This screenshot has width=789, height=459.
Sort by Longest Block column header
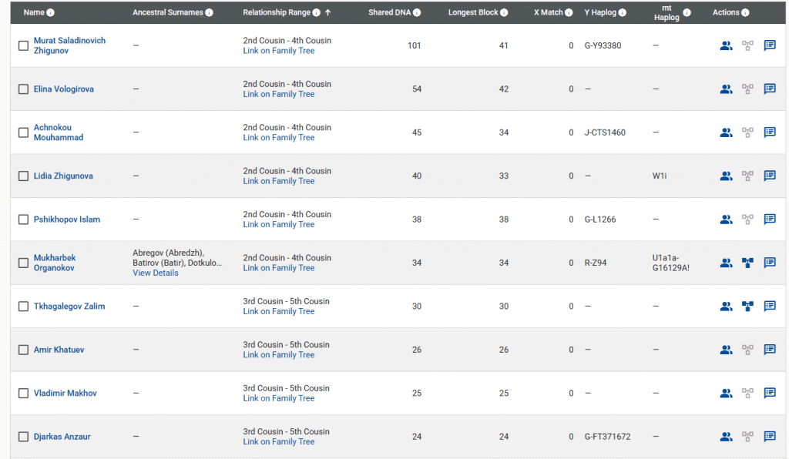[x=473, y=13]
